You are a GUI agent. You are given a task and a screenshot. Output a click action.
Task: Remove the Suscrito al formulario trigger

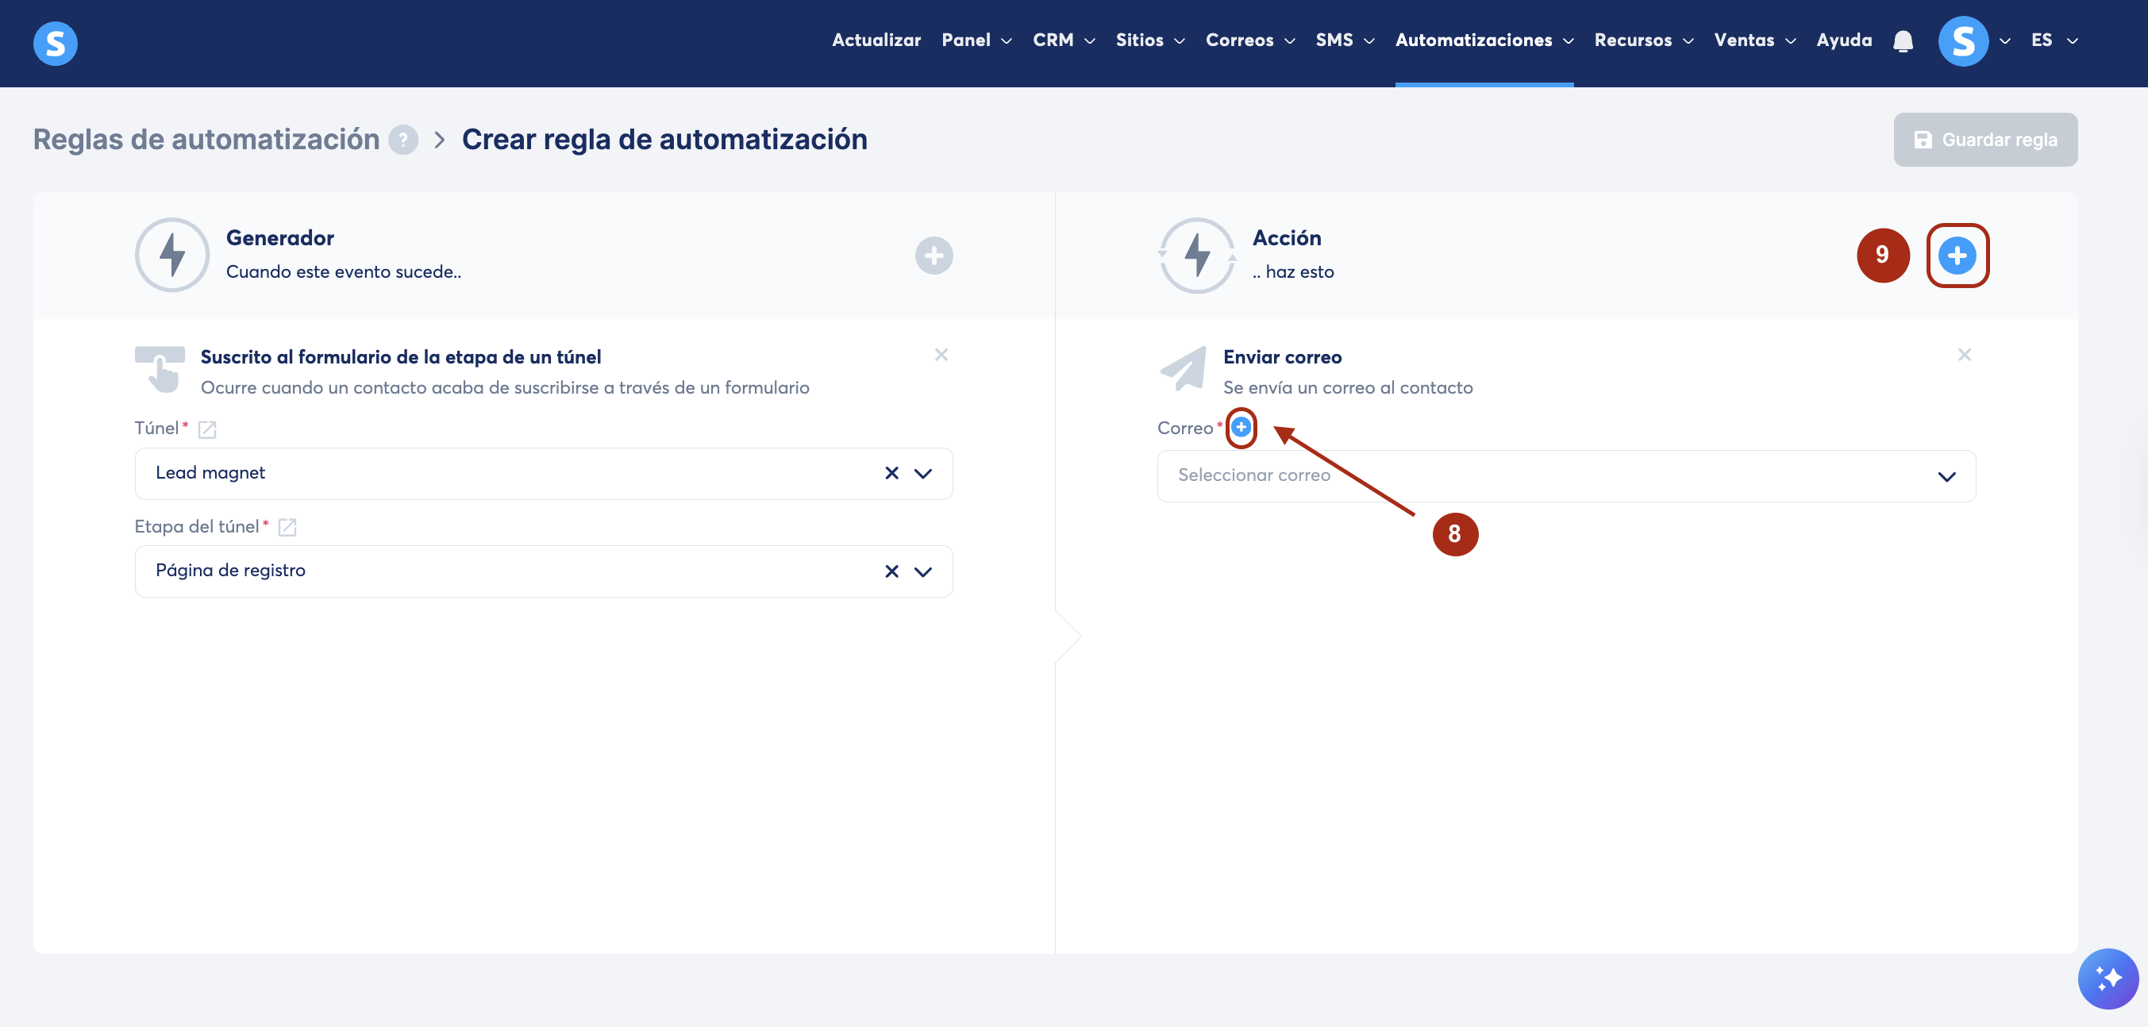[x=941, y=355]
